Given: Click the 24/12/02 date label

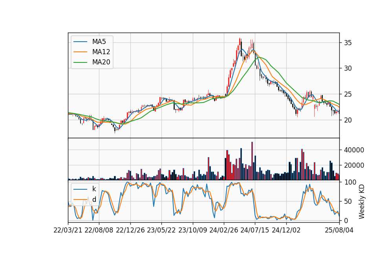Looking at the screenshot, I should pyautogui.click(x=286, y=230).
